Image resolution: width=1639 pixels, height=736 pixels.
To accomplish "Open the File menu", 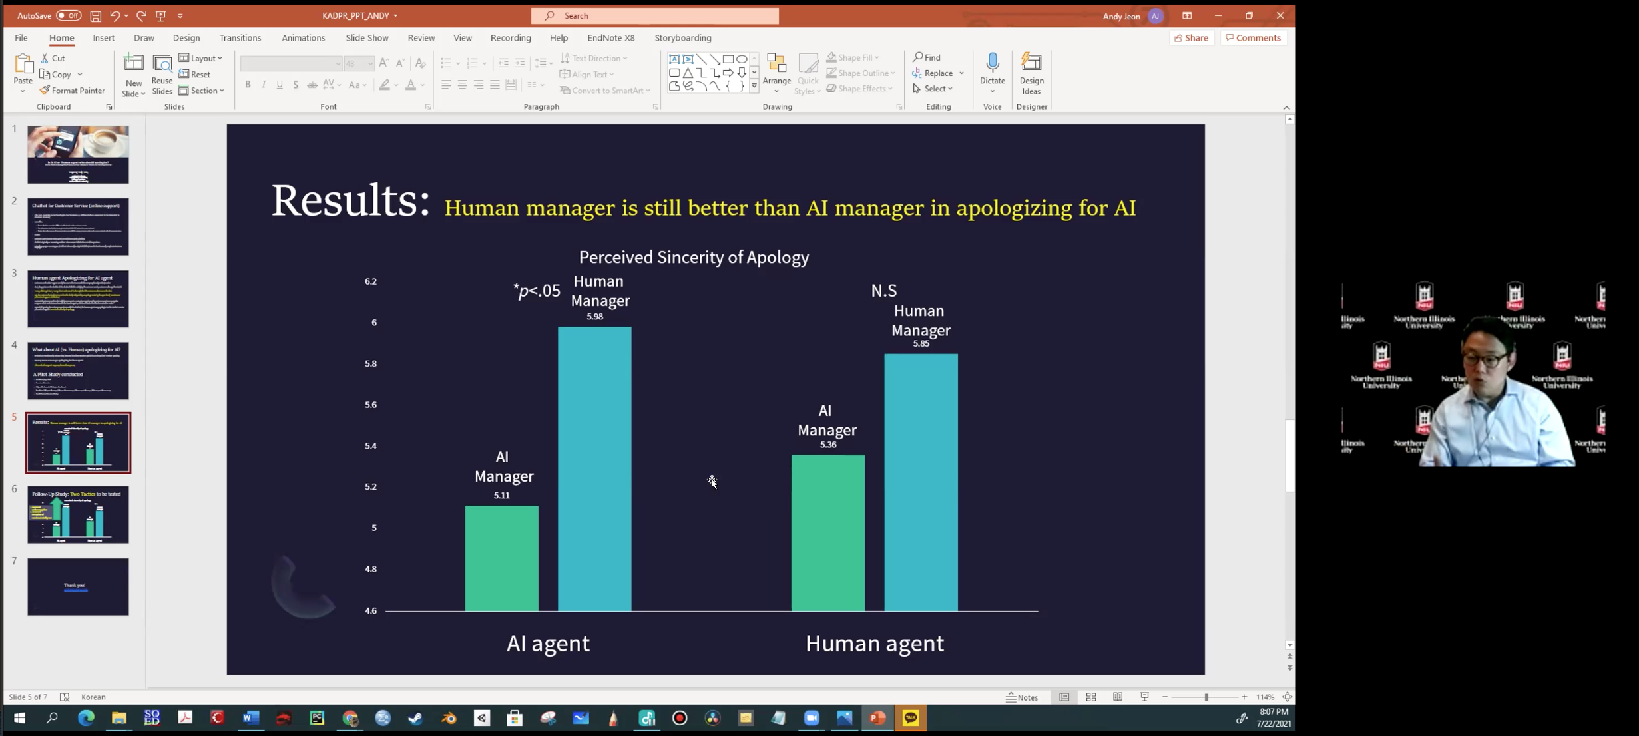I will tap(21, 38).
